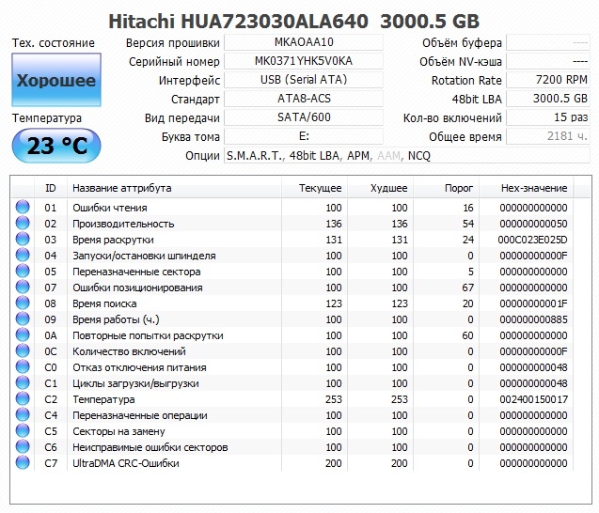
Task: Click status orb for UltraDMA CRC-Ошибки row
Action: click(23, 463)
